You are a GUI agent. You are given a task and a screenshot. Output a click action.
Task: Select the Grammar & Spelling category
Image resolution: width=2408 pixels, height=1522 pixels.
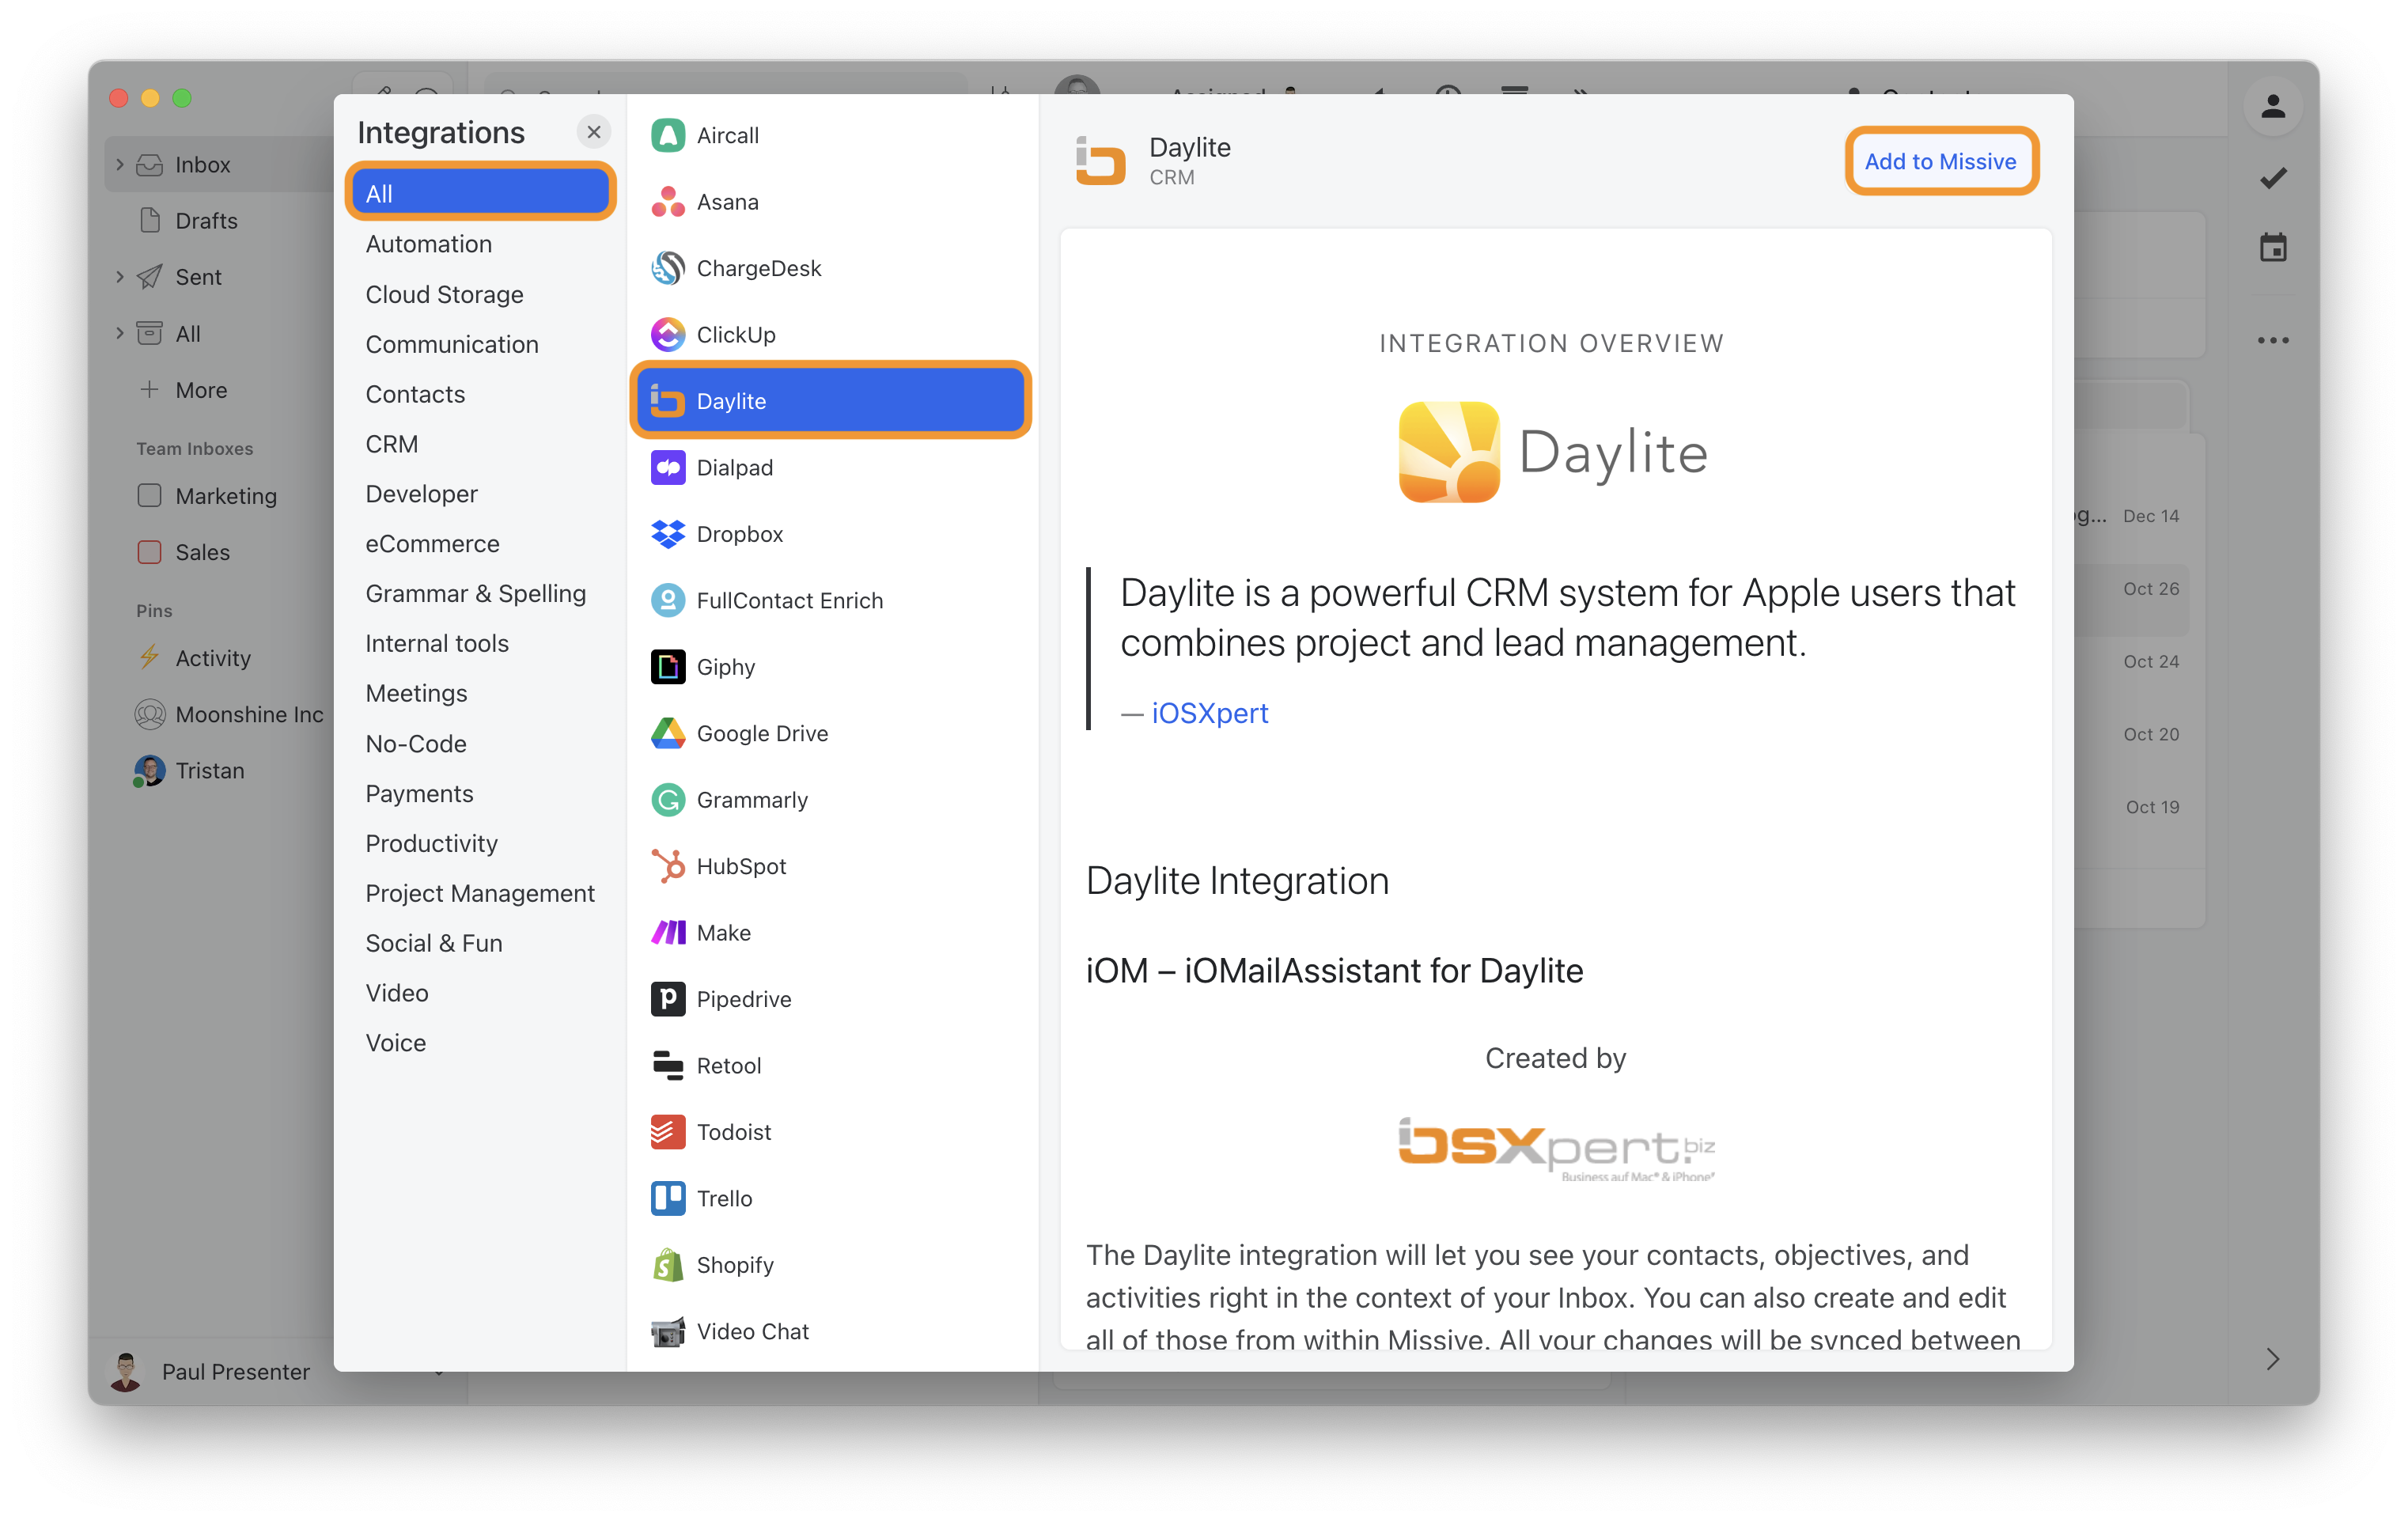[x=480, y=593]
